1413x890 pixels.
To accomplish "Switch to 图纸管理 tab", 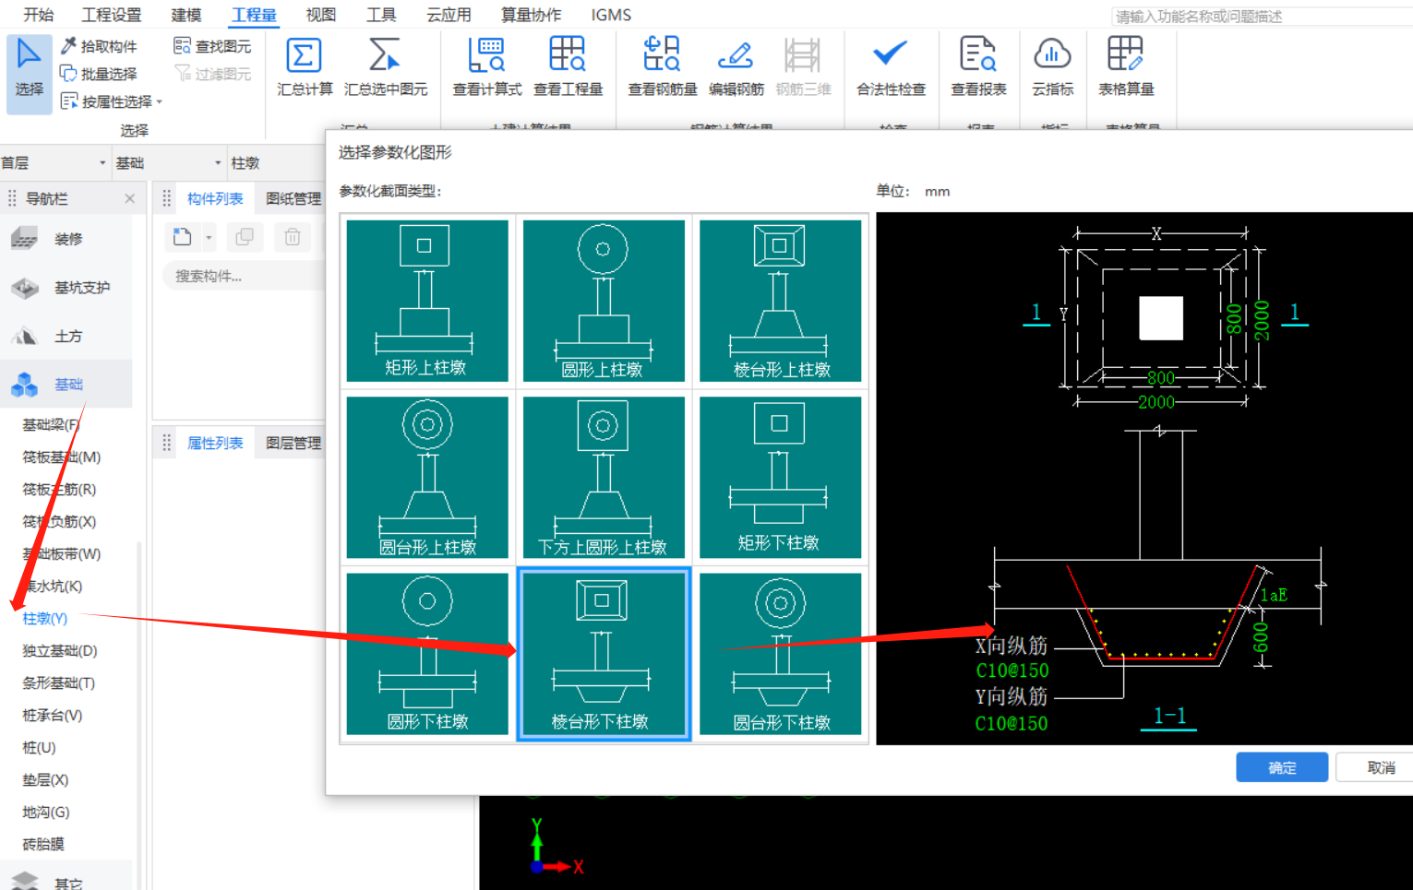I will (293, 198).
